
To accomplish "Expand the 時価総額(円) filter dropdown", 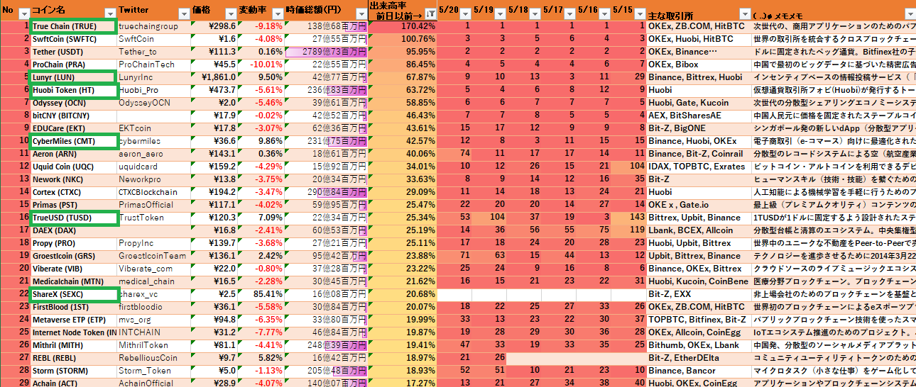I will point(361,13).
